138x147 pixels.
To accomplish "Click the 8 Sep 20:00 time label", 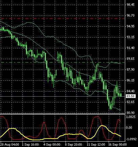I will tap(74, 144).
